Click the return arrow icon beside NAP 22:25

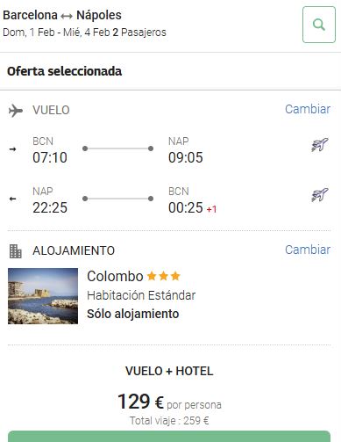pyautogui.click(x=12, y=199)
